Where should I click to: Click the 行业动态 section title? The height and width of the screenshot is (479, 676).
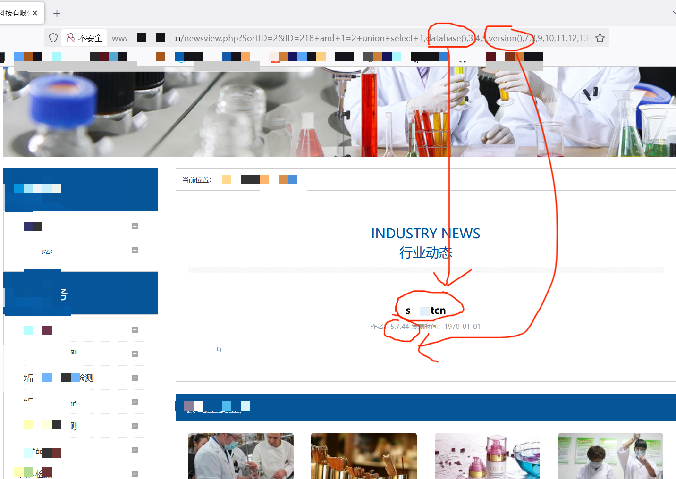pyautogui.click(x=425, y=252)
